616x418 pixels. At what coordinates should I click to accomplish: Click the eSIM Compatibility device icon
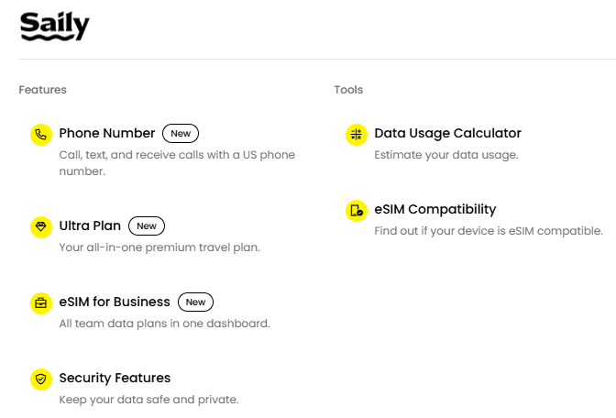coord(357,211)
